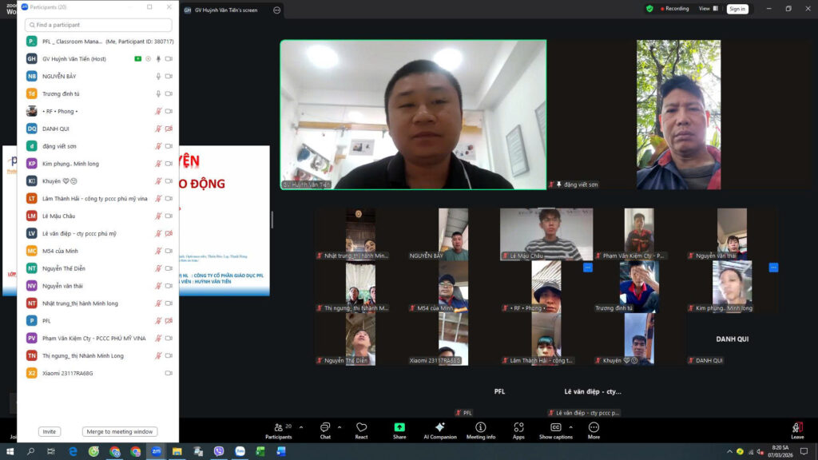Open the View layout menu
818x460 pixels.
pyautogui.click(x=706, y=9)
